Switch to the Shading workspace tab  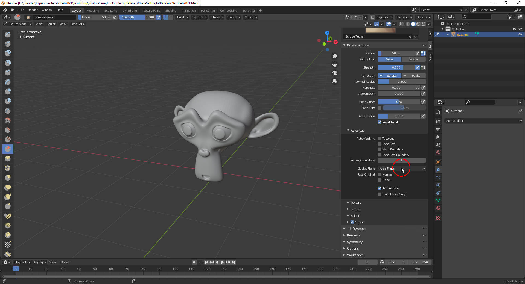point(171,11)
